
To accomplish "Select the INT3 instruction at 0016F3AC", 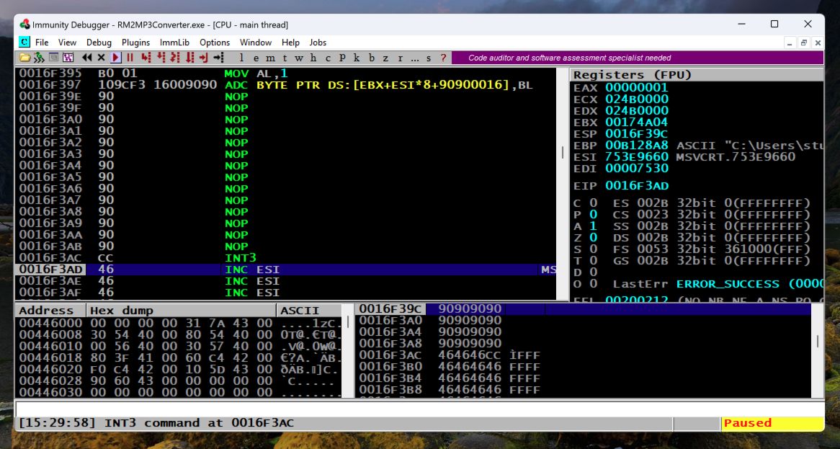I will [x=286, y=258].
